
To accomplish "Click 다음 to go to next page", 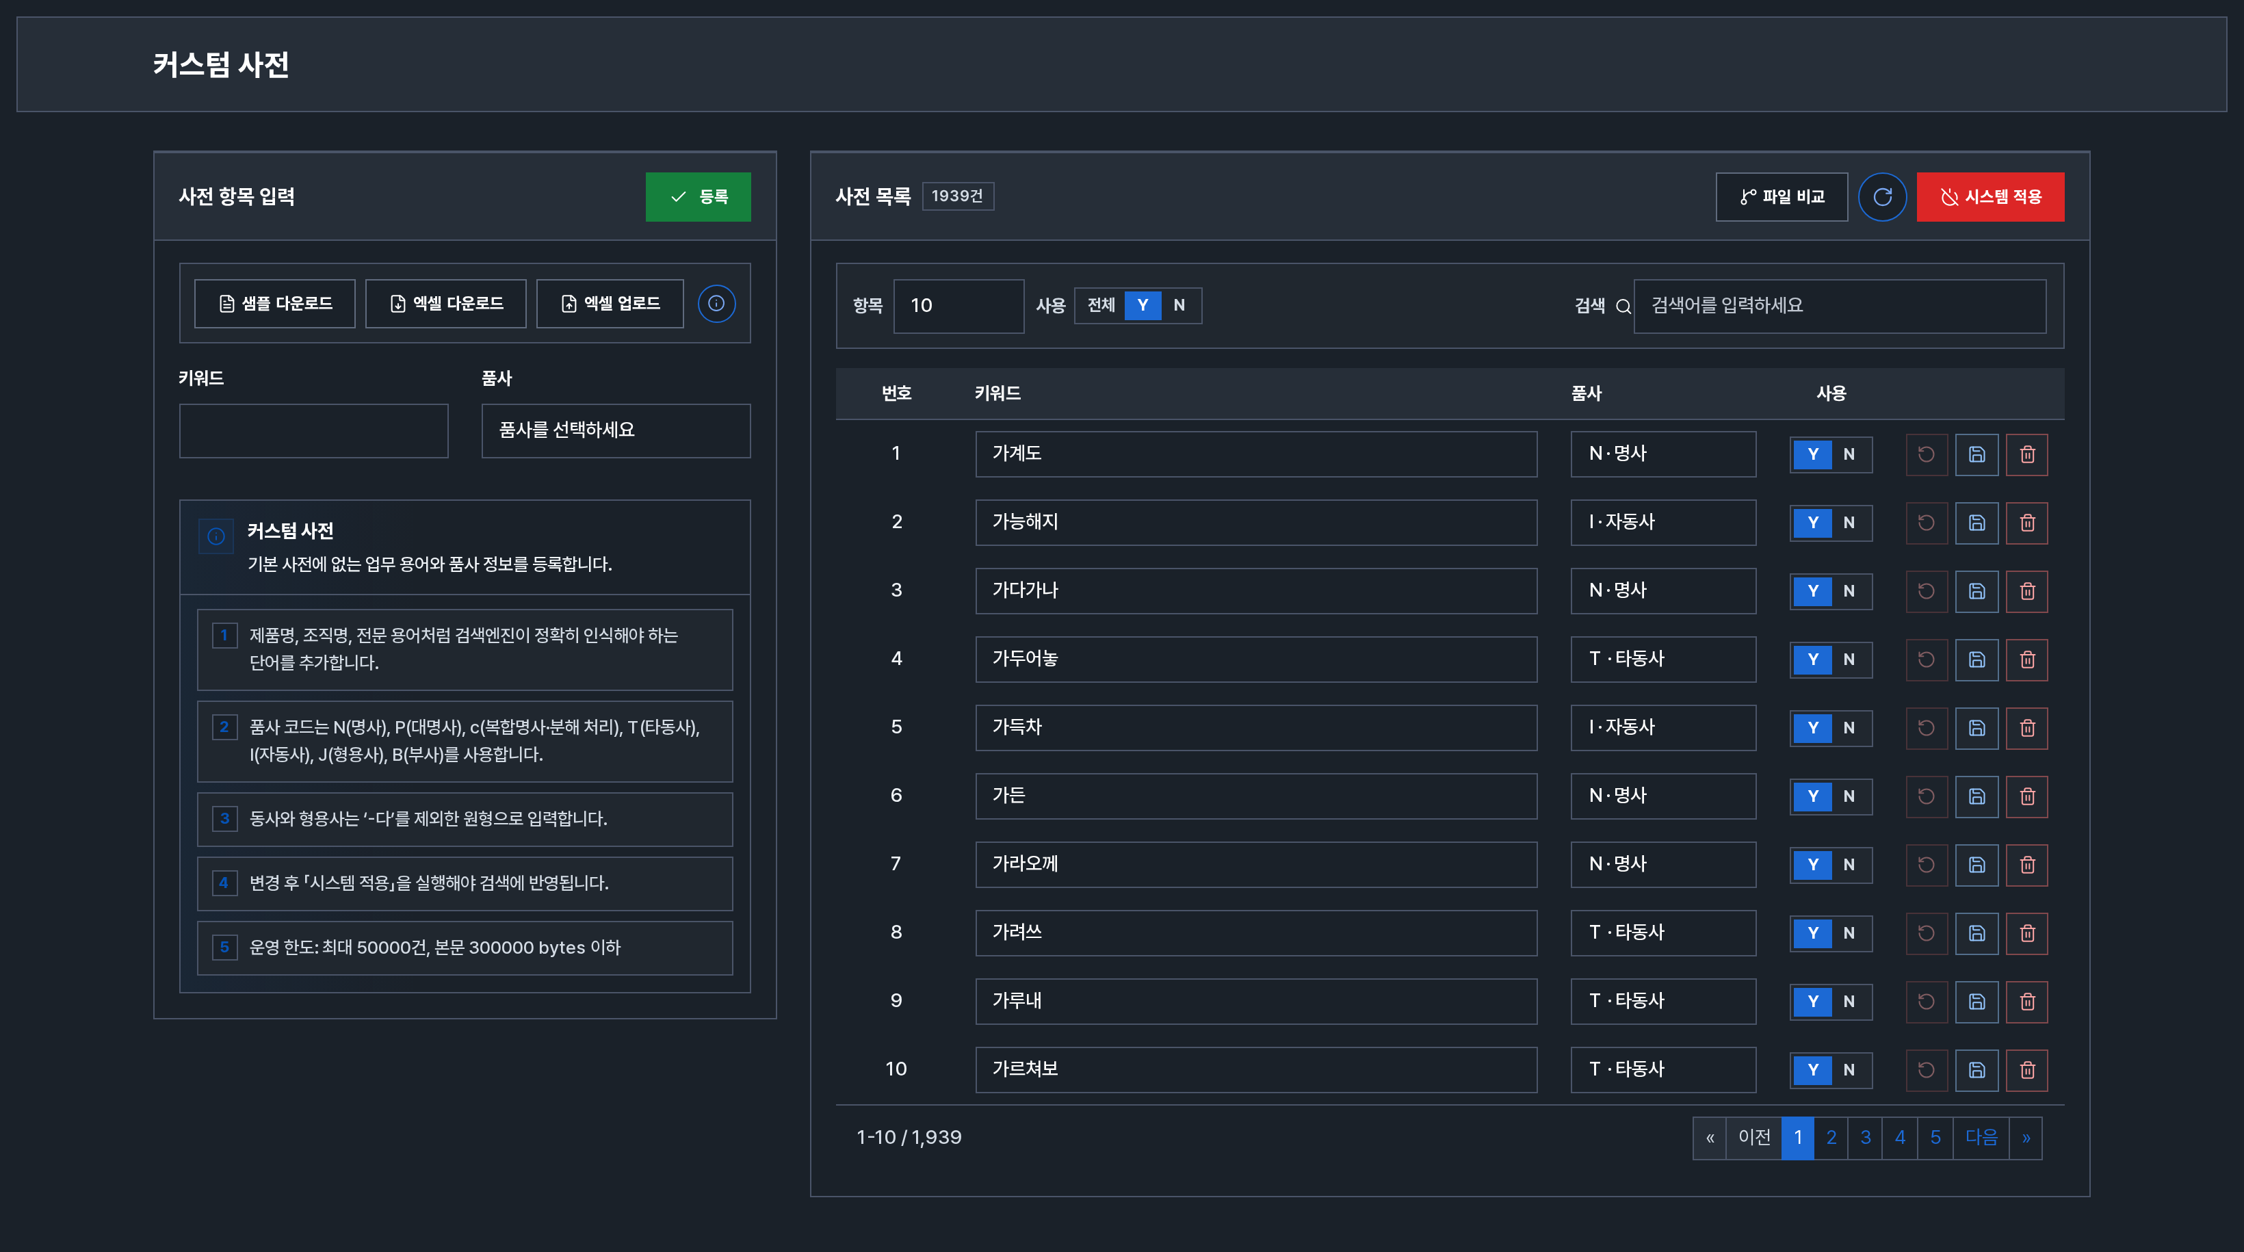I will [x=1981, y=1138].
